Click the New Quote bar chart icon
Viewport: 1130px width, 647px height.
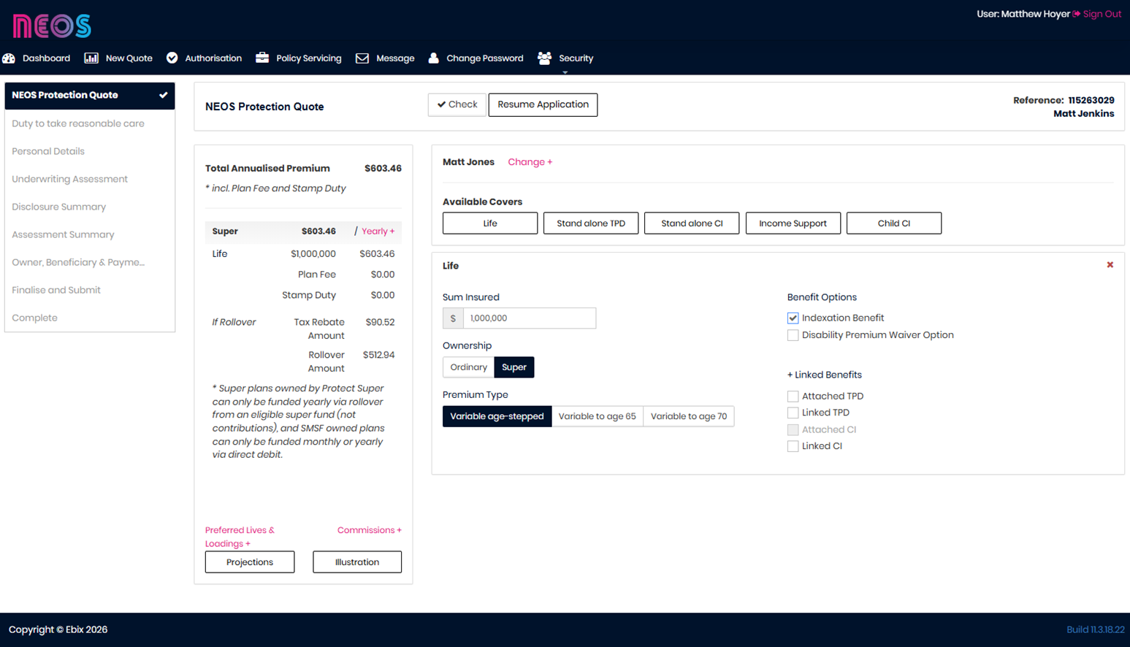[x=91, y=58]
